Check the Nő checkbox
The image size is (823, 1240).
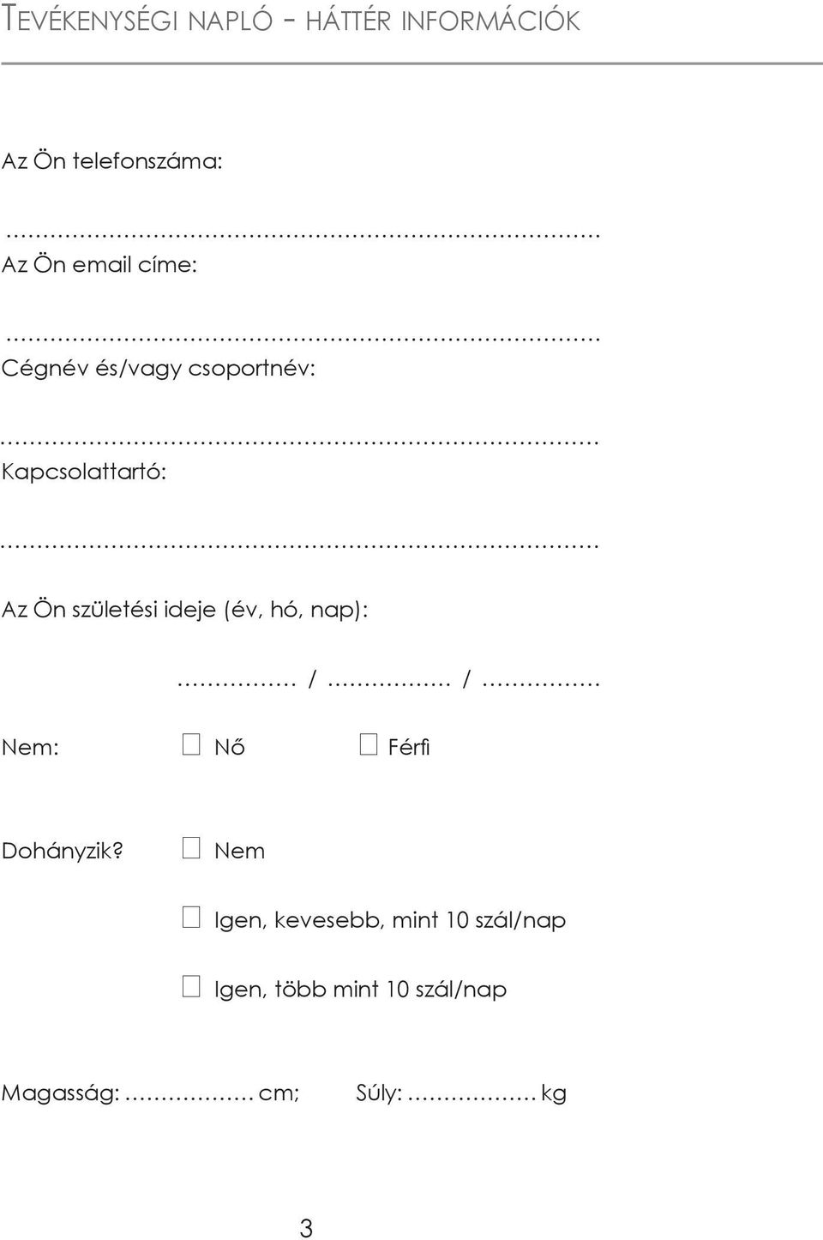[x=191, y=744]
